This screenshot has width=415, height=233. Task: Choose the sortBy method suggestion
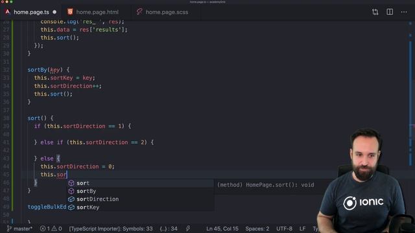point(140,191)
